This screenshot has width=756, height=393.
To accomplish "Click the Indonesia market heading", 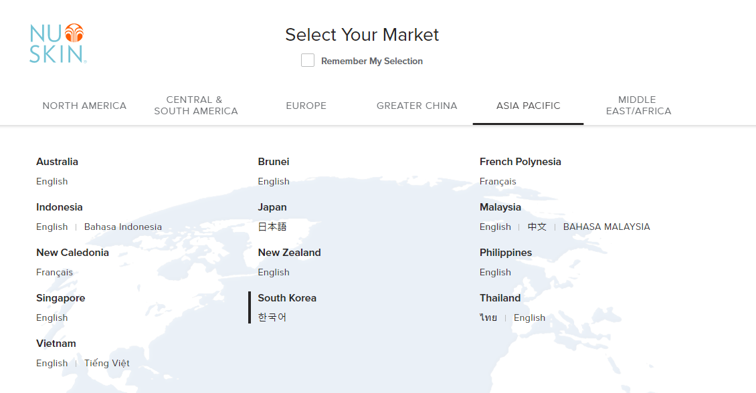I will tap(60, 207).
